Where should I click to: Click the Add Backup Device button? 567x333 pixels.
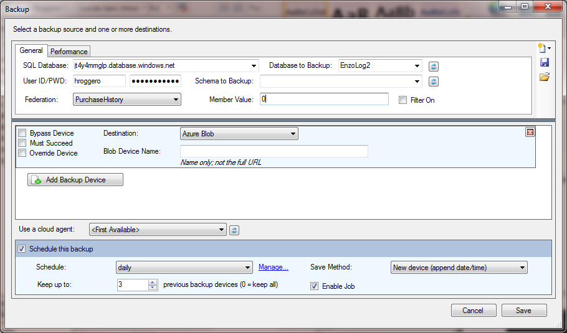tap(75, 179)
